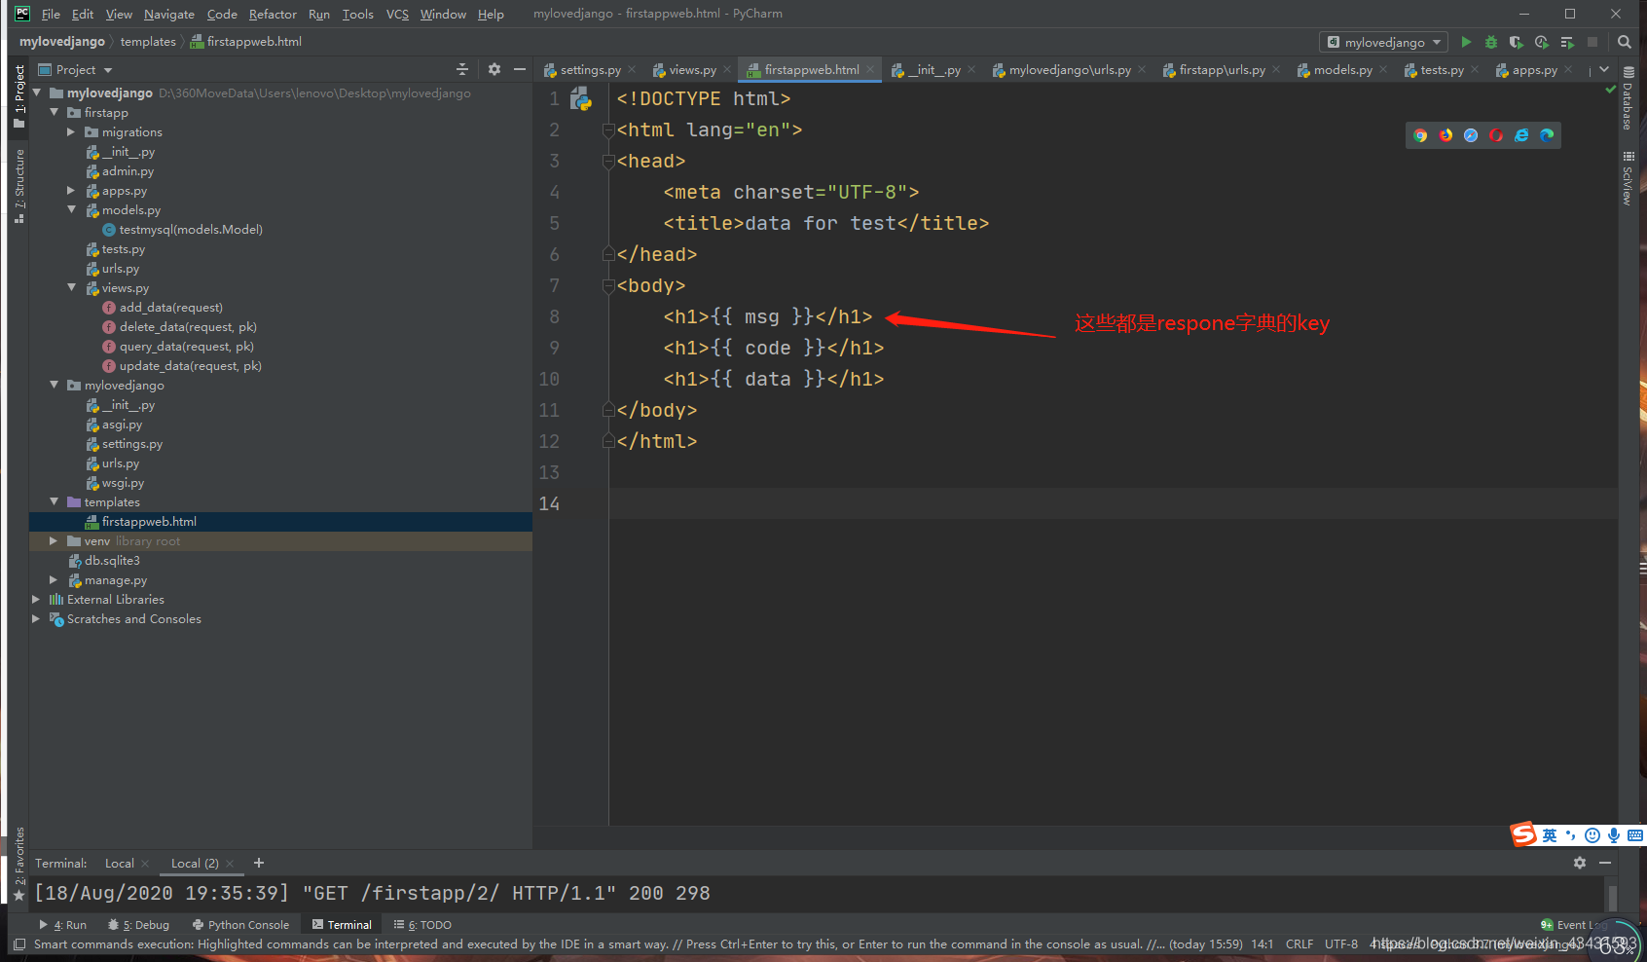The width and height of the screenshot is (1647, 962).
Task: Open preview in Safari browser icon
Action: coord(1471,135)
